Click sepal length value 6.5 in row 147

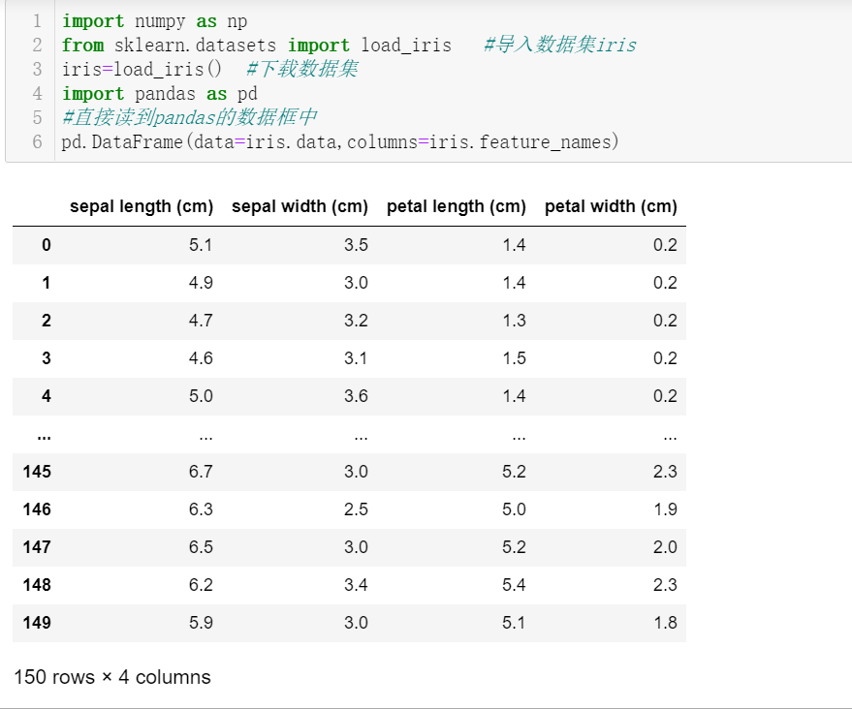click(201, 546)
